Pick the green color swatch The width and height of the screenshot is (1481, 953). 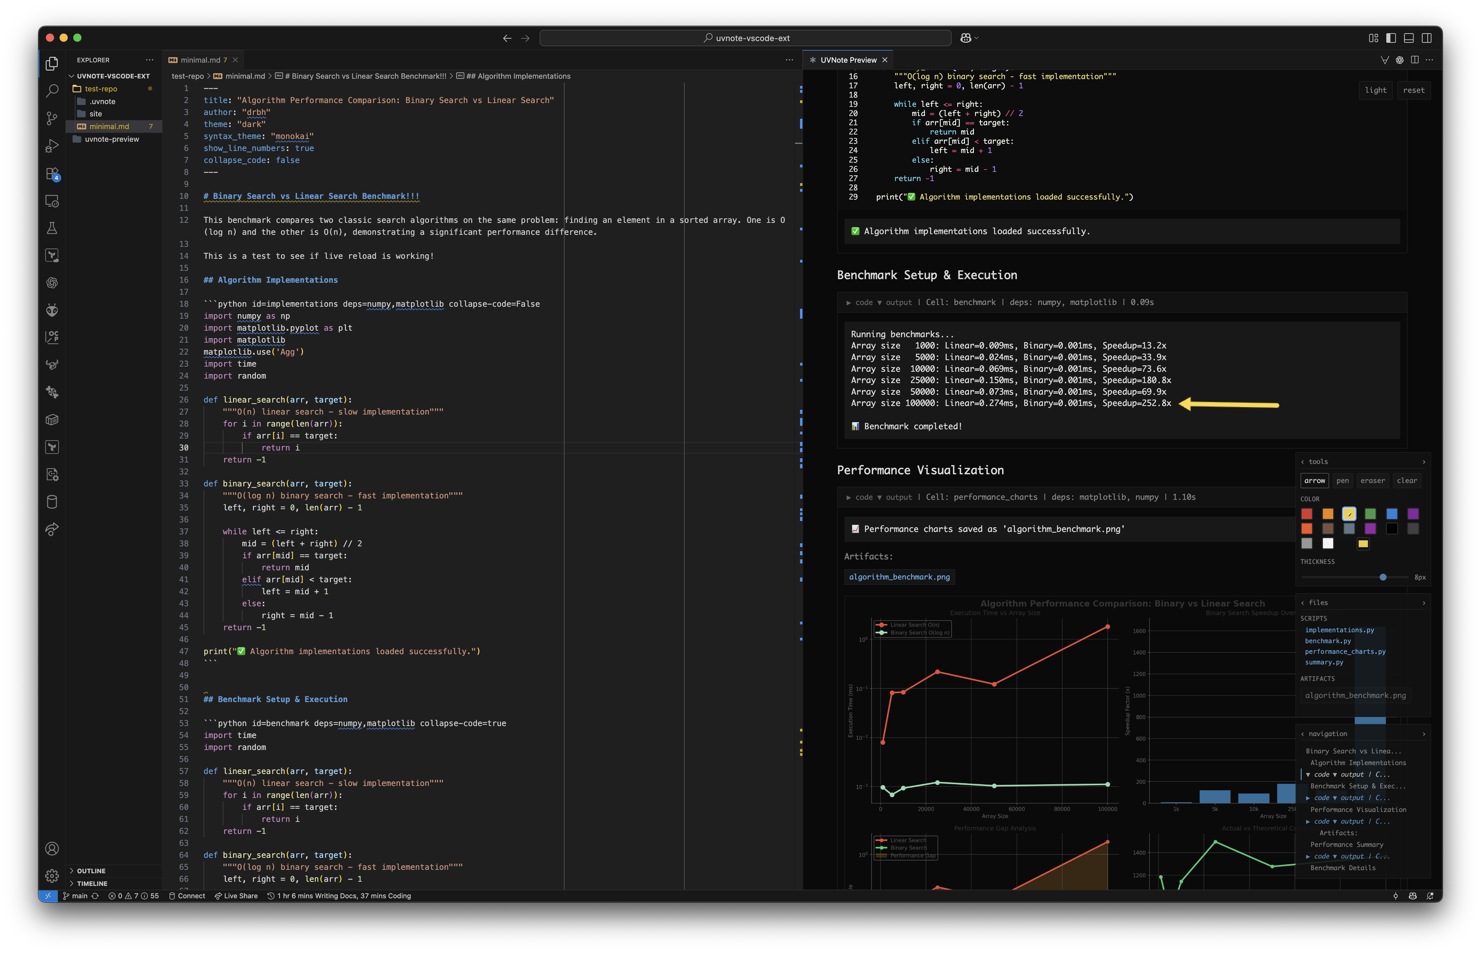(x=1370, y=514)
